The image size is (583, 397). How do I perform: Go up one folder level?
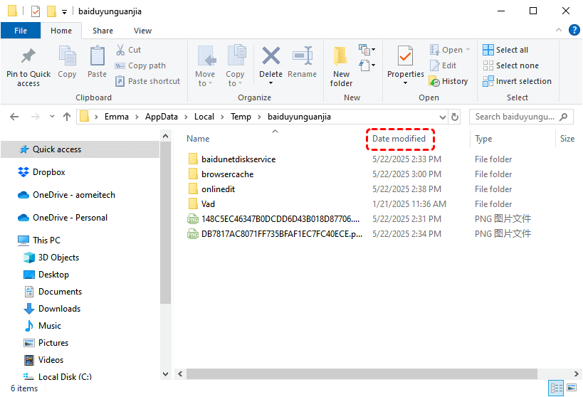(67, 117)
